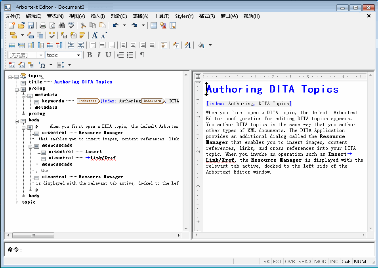Open Find with the binoculars icon

click(x=62, y=25)
